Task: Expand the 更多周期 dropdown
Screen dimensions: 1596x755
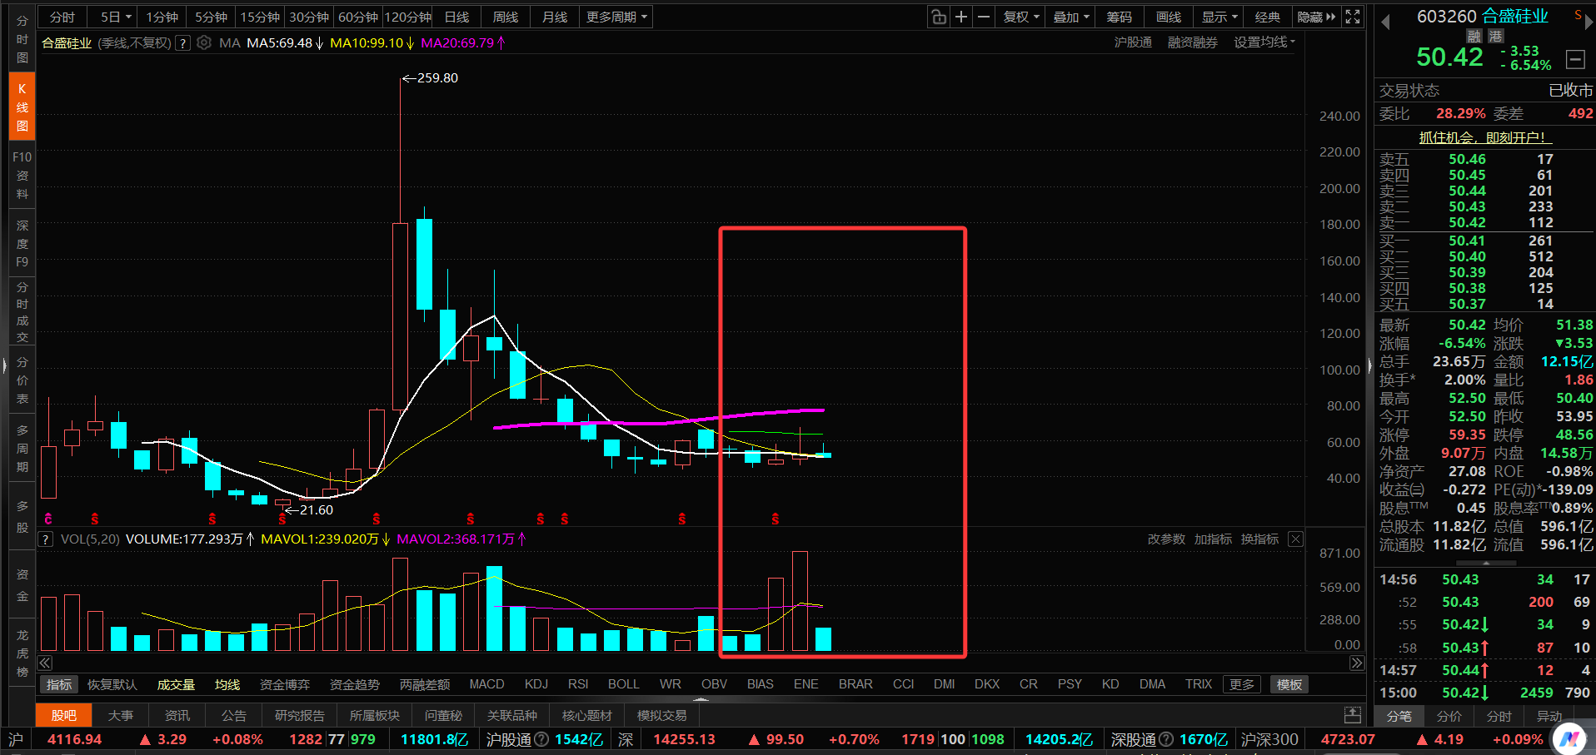Action: point(616,17)
